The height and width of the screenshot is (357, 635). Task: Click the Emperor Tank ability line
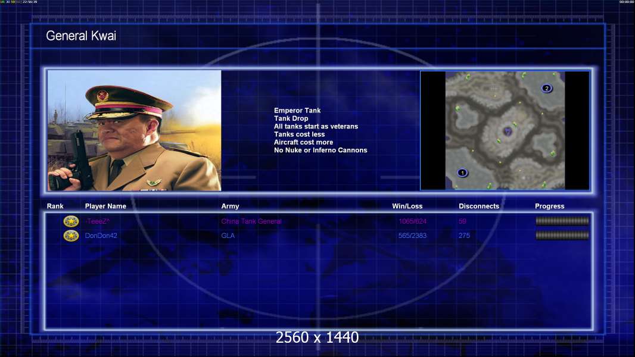(x=297, y=111)
